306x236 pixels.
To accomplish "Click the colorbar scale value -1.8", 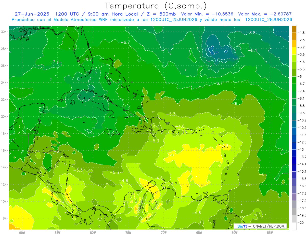I will (x=301, y=33).
